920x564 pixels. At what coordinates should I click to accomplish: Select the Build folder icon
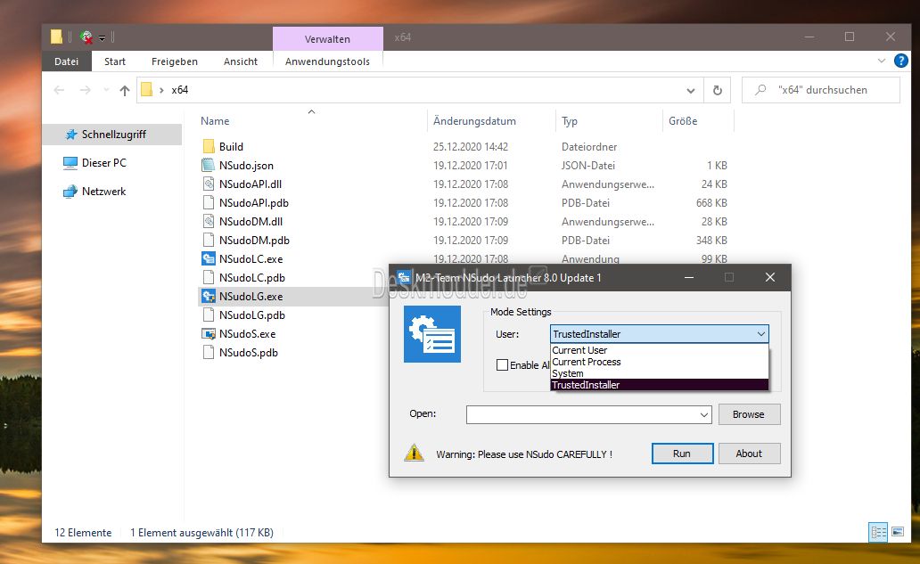pyautogui.click(x=209, y=147)
